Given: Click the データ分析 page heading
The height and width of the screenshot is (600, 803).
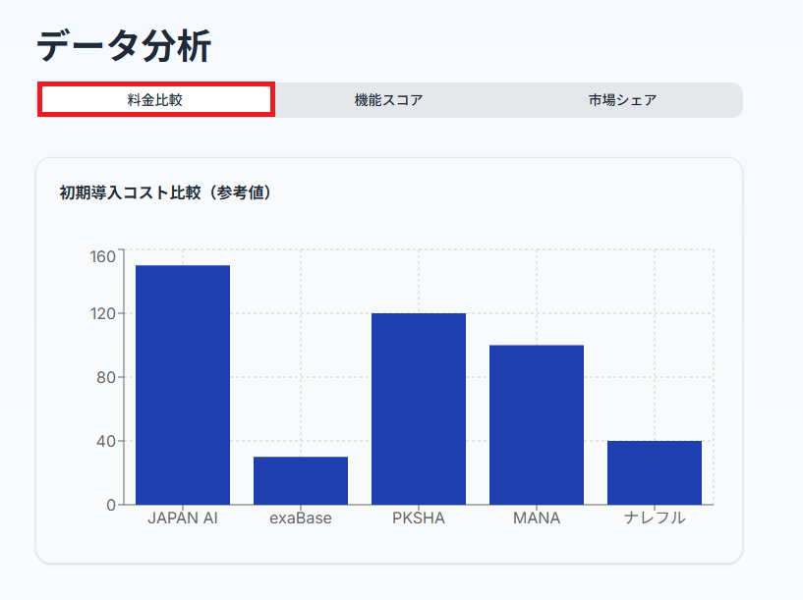Looking at the screenshot, I should tap(124, 46).
